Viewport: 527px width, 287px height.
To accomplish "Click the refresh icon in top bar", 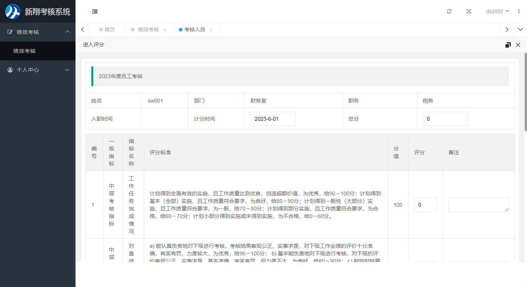I will (449, 11).
